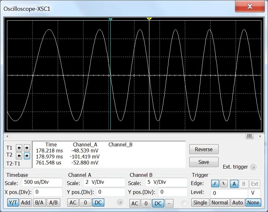Screen dimensions: 268x212
Task: Set Channel A coupling to 0
Action: pos(85,202)
